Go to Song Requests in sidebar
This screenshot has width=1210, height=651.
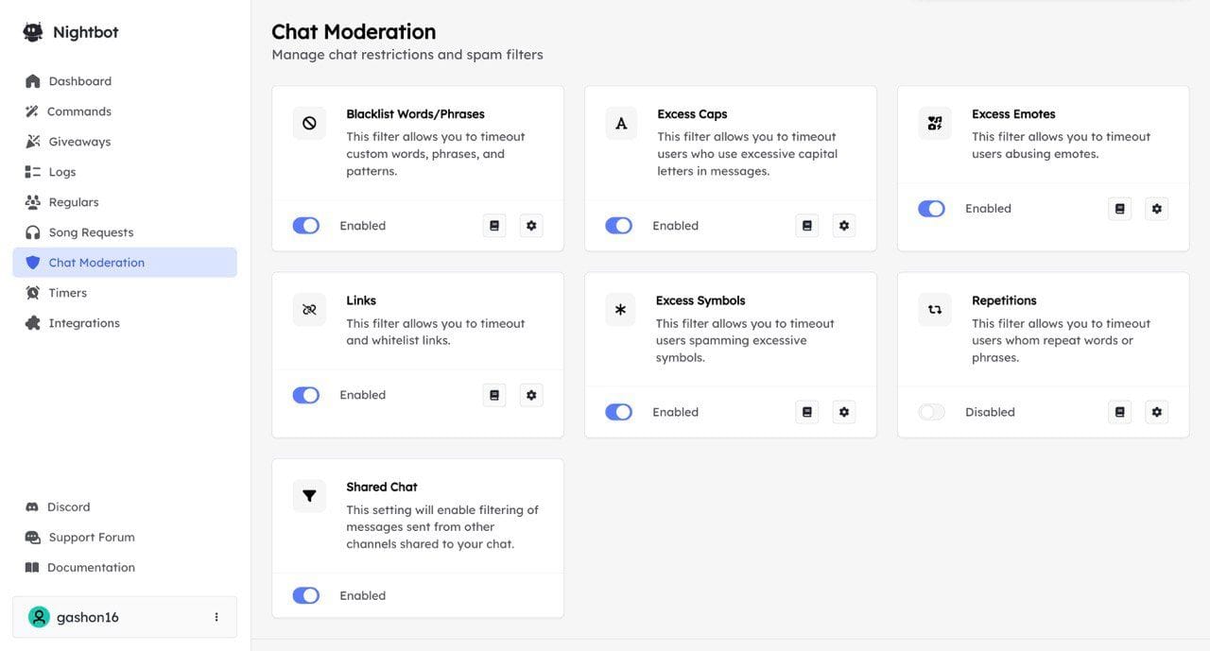[x=91, y=232]
